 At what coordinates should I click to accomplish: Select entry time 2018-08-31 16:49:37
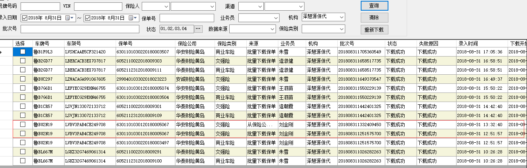point(482,79)
